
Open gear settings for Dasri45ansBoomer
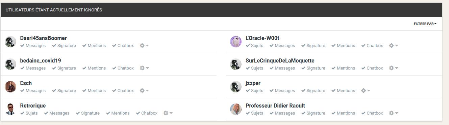[x=144, y=46]
